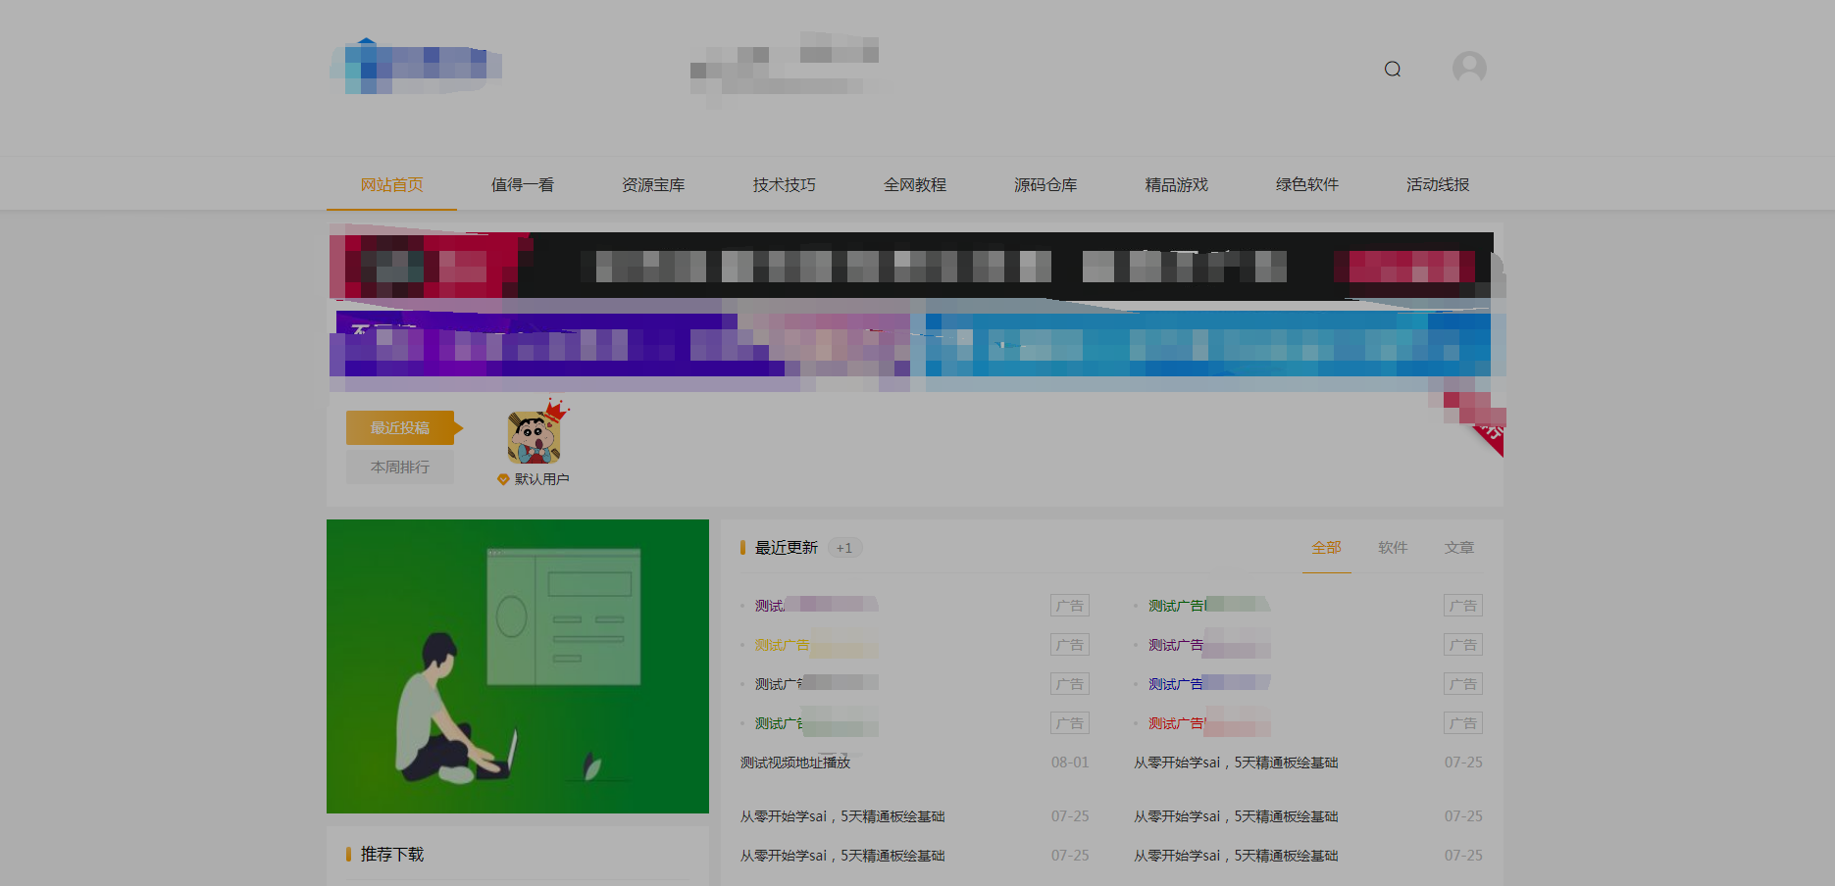Go to 活动线报 page

tap(1437, 184)
